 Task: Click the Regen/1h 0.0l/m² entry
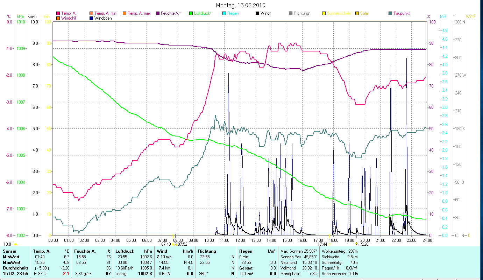(x=339, y=268)
